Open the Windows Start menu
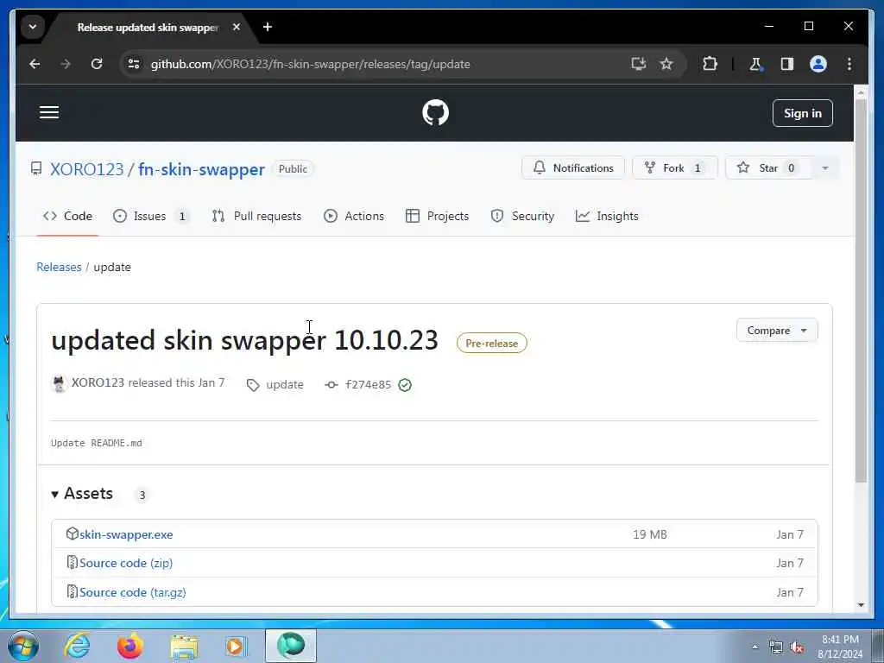884x663 pixels. pyautogui.click(x=23, y=646)
